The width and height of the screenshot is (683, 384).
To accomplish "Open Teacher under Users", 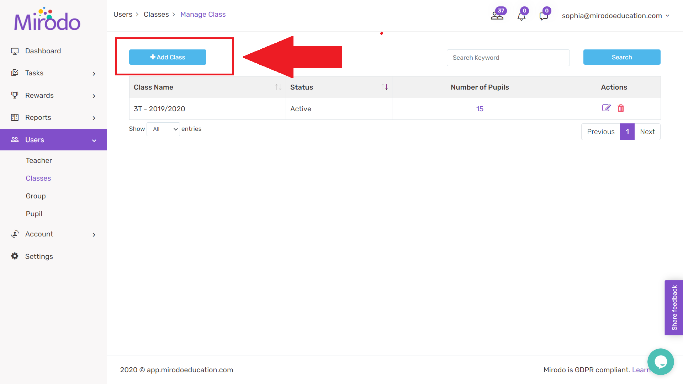I will coord(39,160).
